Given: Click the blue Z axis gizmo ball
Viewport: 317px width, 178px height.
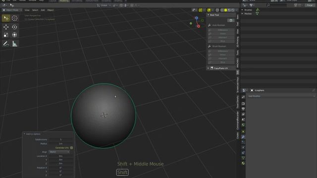Looking at the screenshot, I should (x=197, y=18).
